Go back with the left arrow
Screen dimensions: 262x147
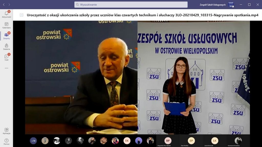(x=4, y=5)
